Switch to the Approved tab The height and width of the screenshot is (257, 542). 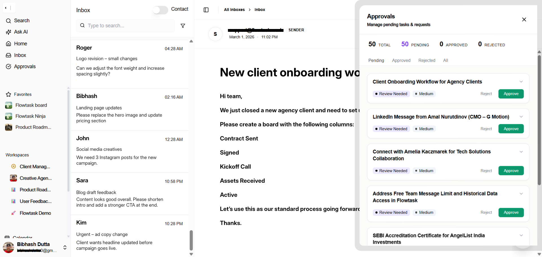pos(401,61)
